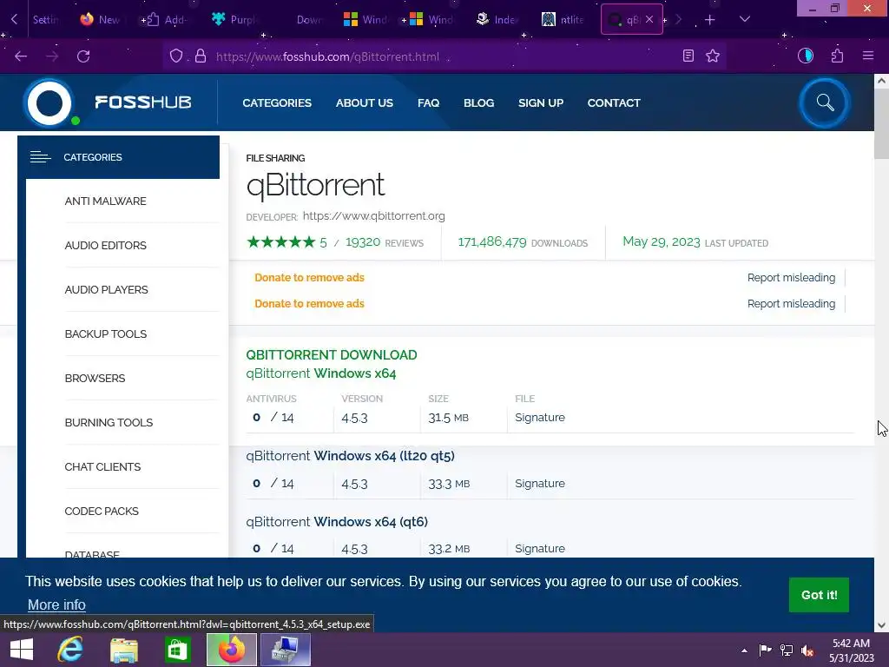
Task: Open CONTACT in the navigation
Action: 614,102
